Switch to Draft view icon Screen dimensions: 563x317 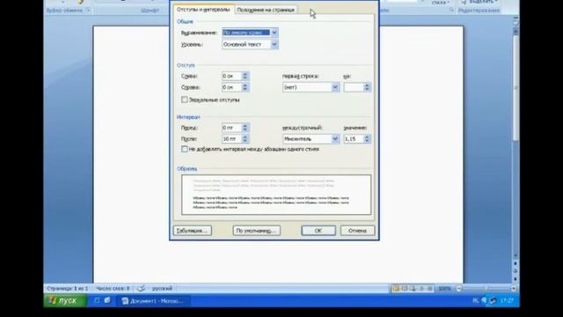(430, 289)
